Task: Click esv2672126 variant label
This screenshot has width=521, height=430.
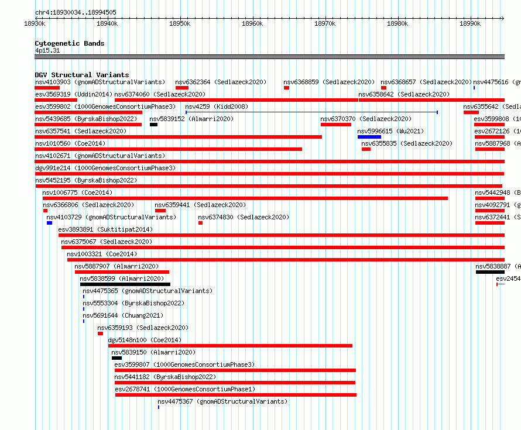Action: [498, 131]
